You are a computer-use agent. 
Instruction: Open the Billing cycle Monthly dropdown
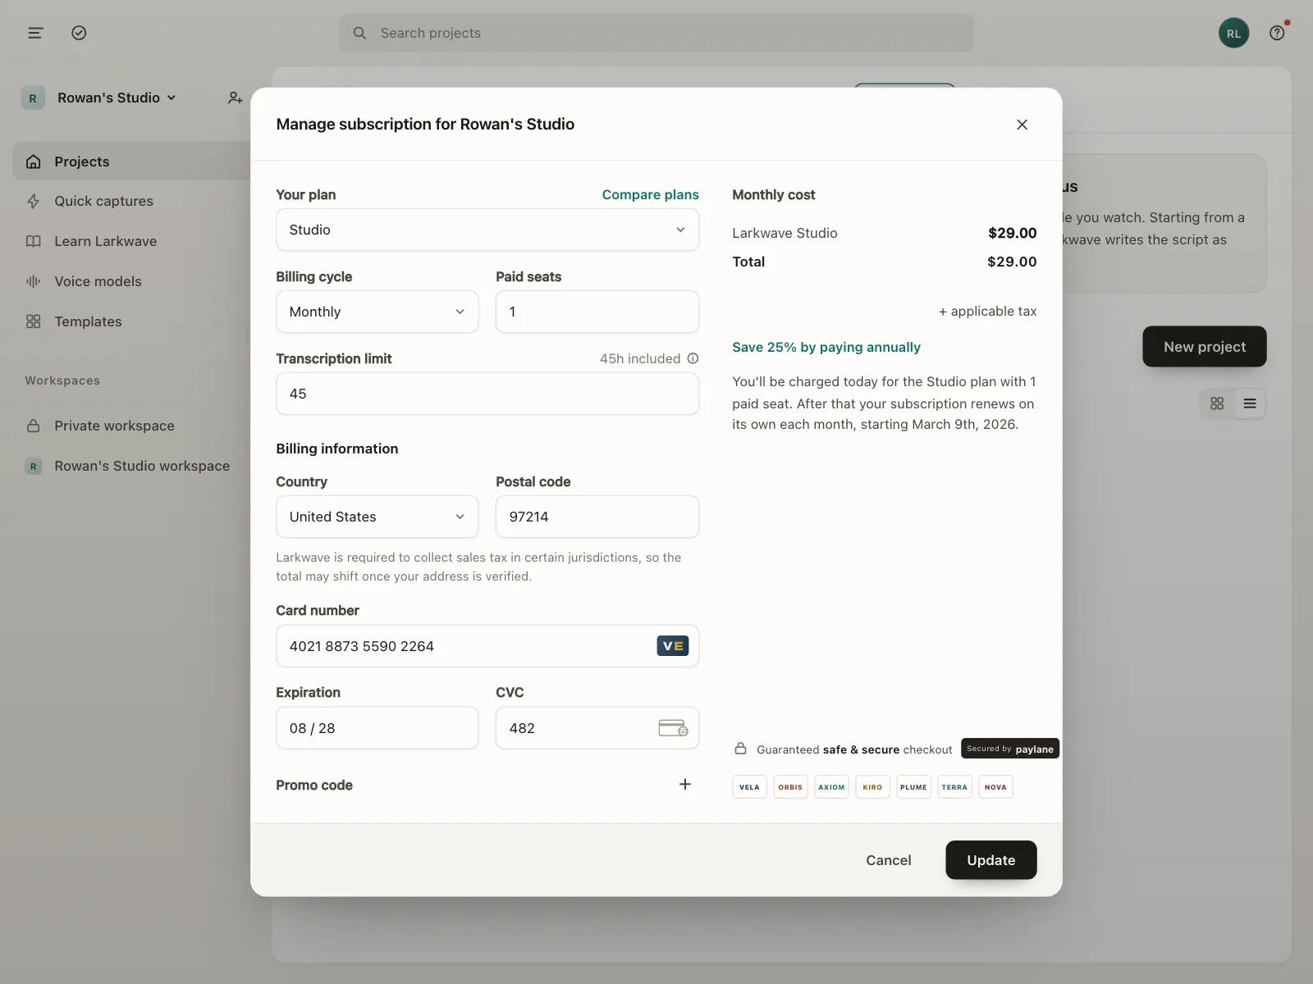tap(377, 312)
